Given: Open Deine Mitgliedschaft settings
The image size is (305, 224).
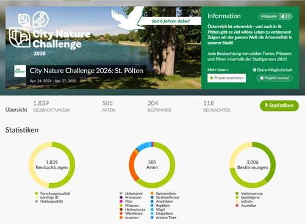Looking at the screenshot, I should tap(273, 70).
